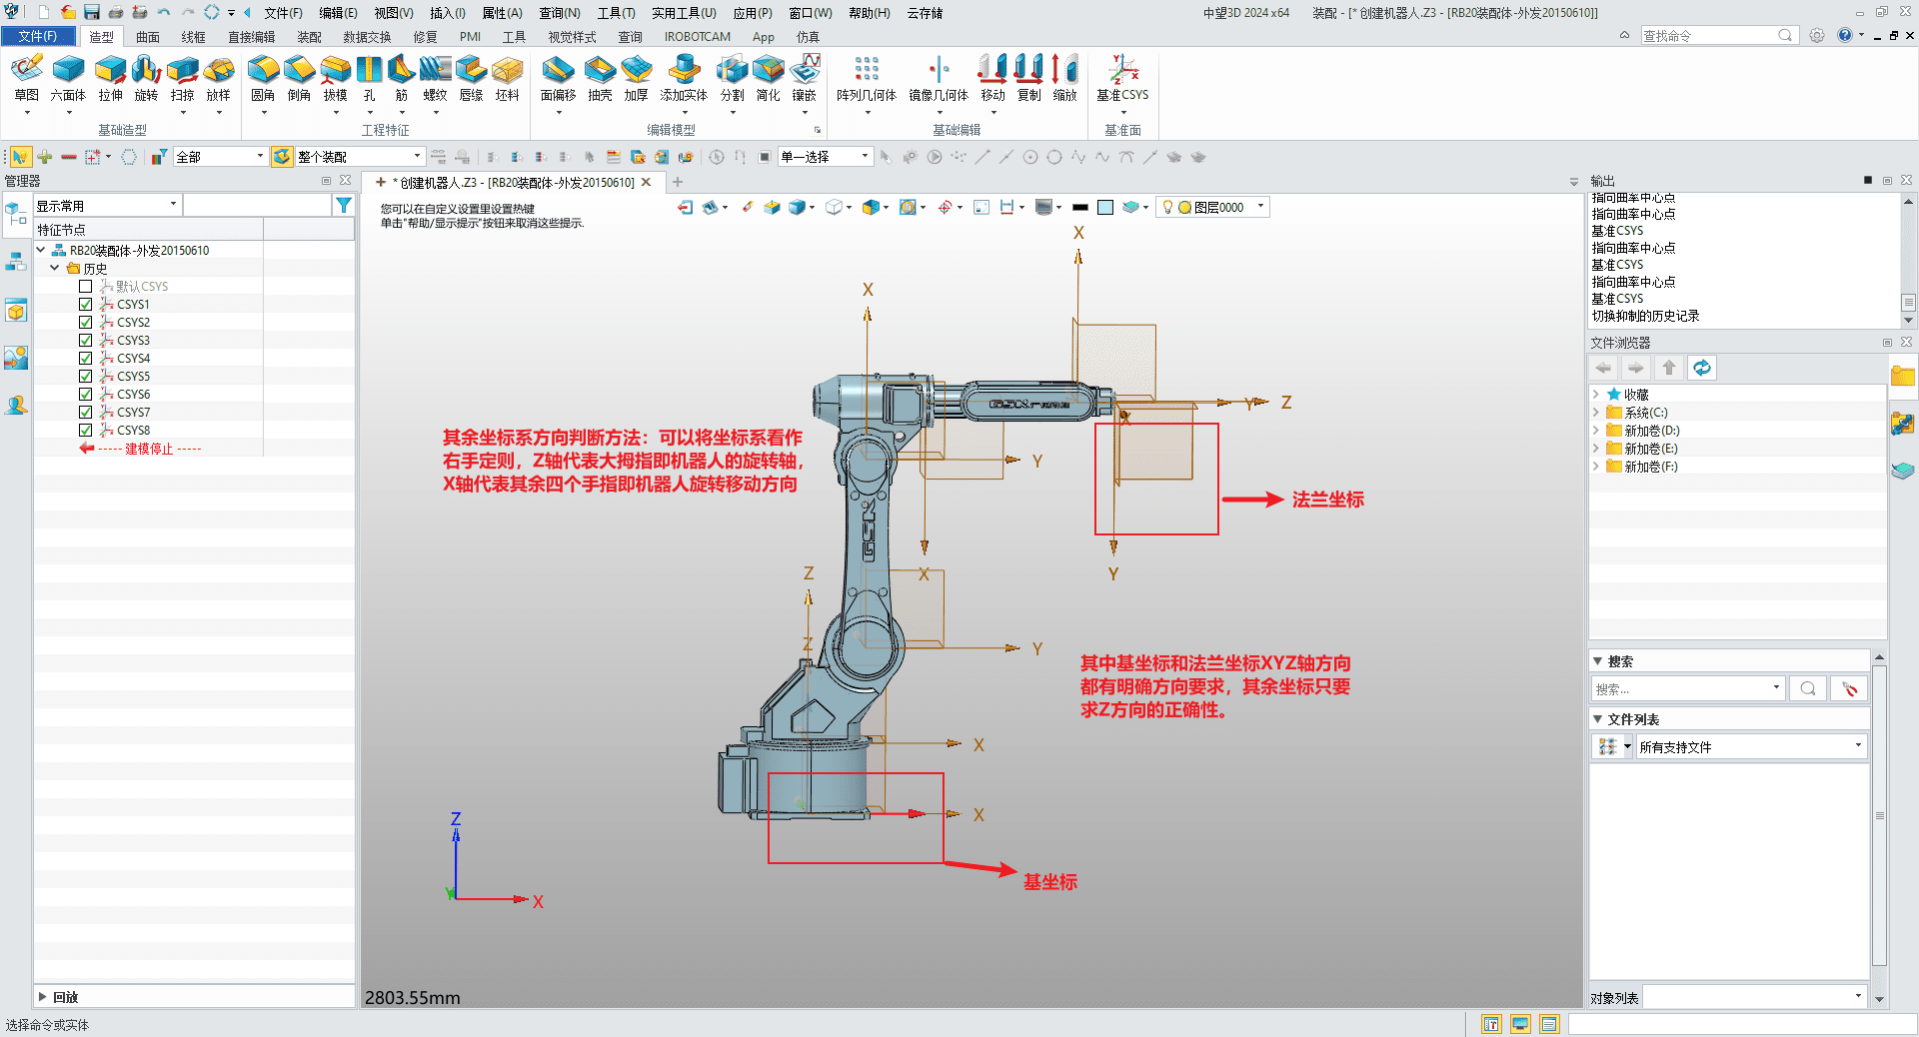1919x1037 pixels.
Task: Open the 分割 split tool
Action: point(732,78)
